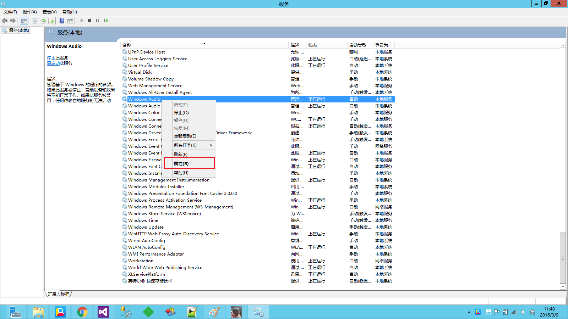The width and height of the screenshot is (568, 319).
Task: Open the 帮助(H) menu in menu bar
Action: pyautogui.click(x=70, y=12)
